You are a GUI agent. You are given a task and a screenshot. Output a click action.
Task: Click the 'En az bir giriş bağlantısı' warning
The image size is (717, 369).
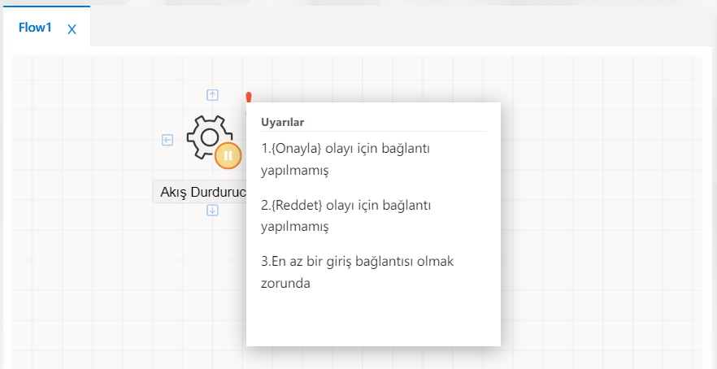[x=357, y=272]
